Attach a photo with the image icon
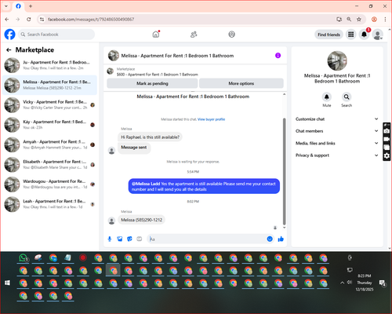 (x=120, y=239)
